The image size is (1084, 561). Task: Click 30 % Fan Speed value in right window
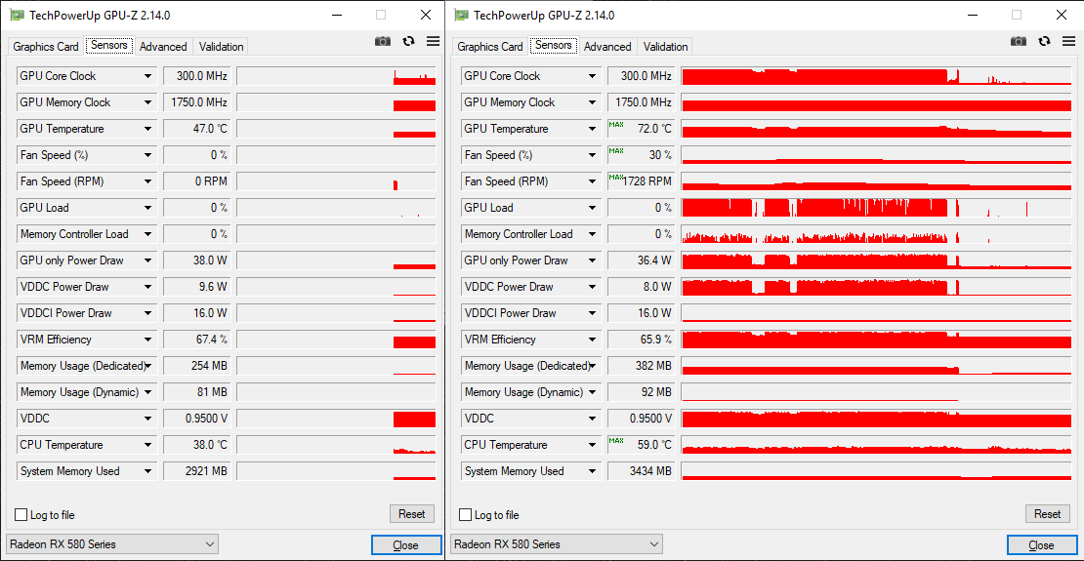click(641, 155)
